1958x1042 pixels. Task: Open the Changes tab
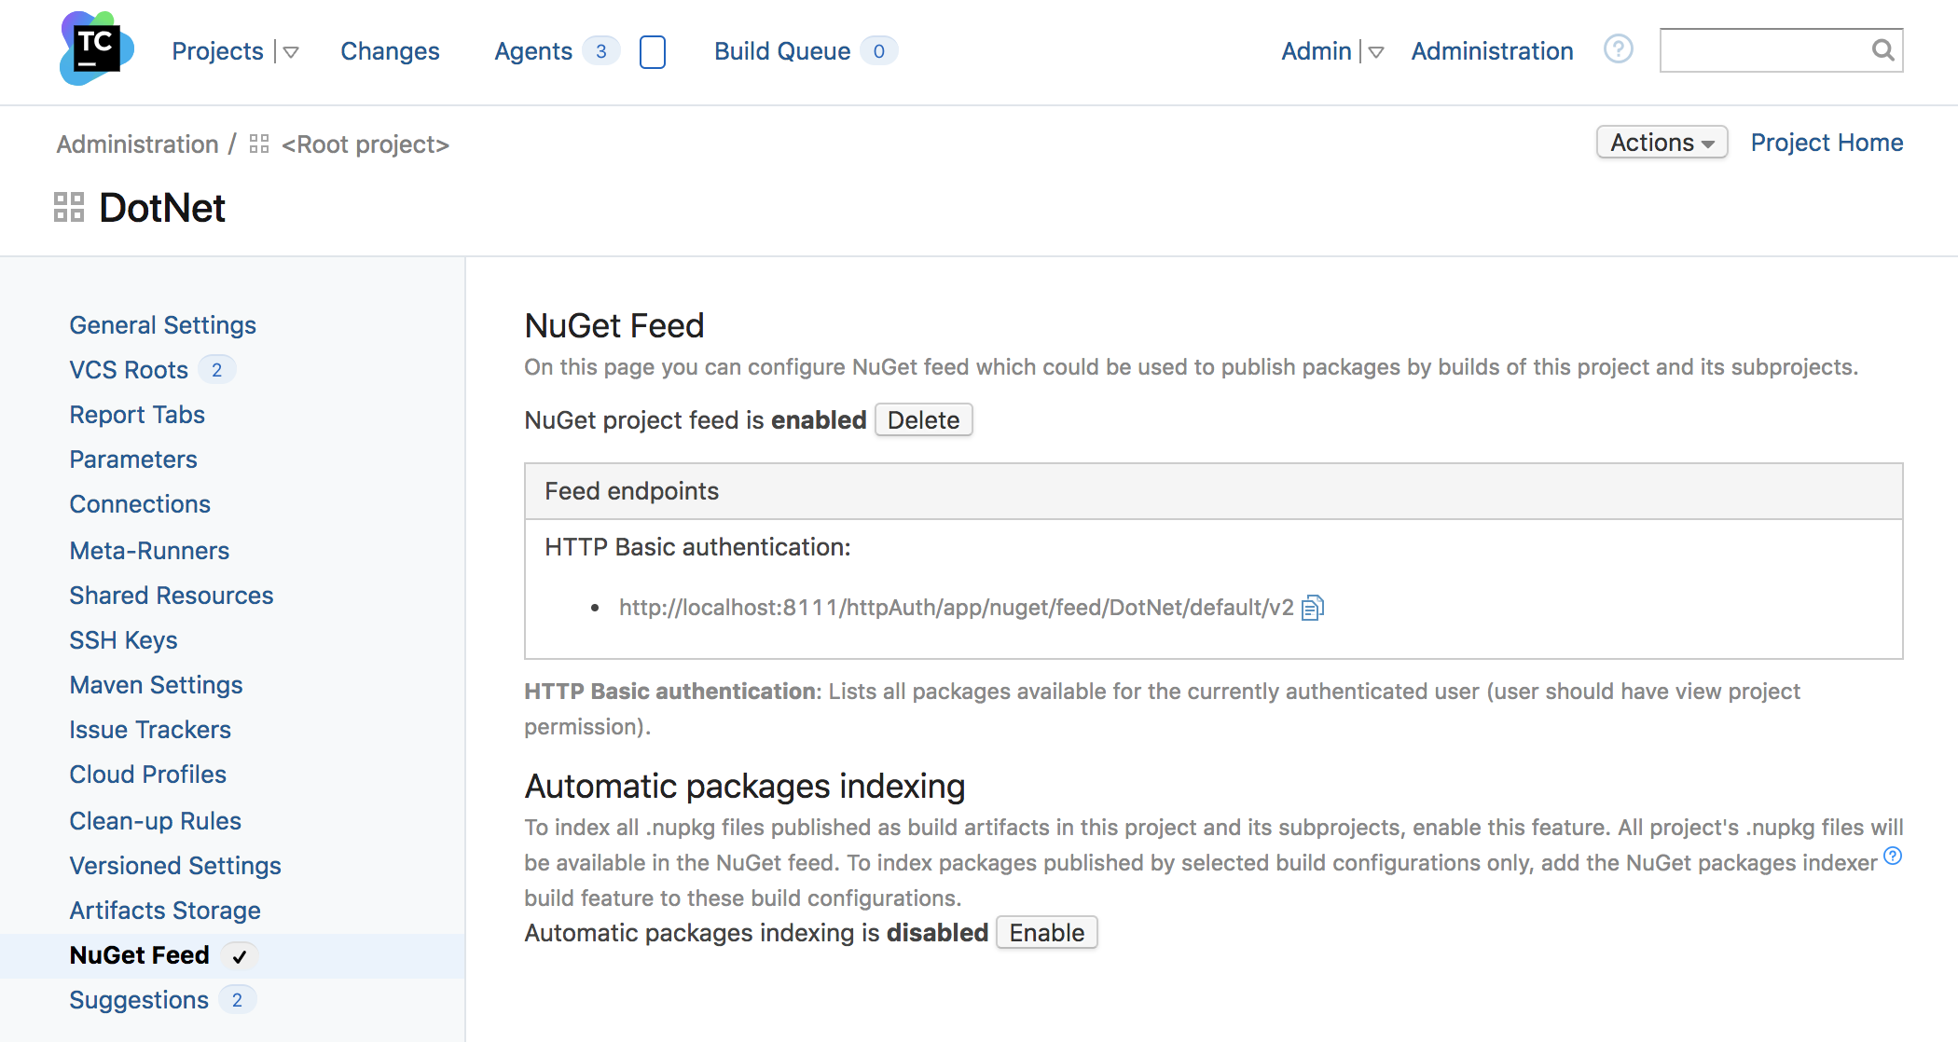[x=390, y=51]
